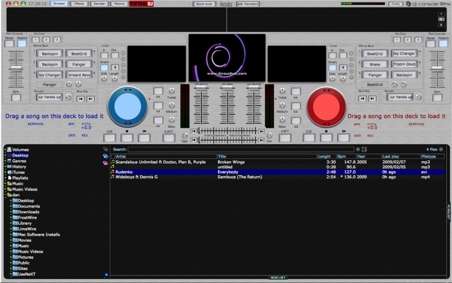452x283 pixels.
Task: Click the blue jog wheel on left deck
Action: click(127, 106)
